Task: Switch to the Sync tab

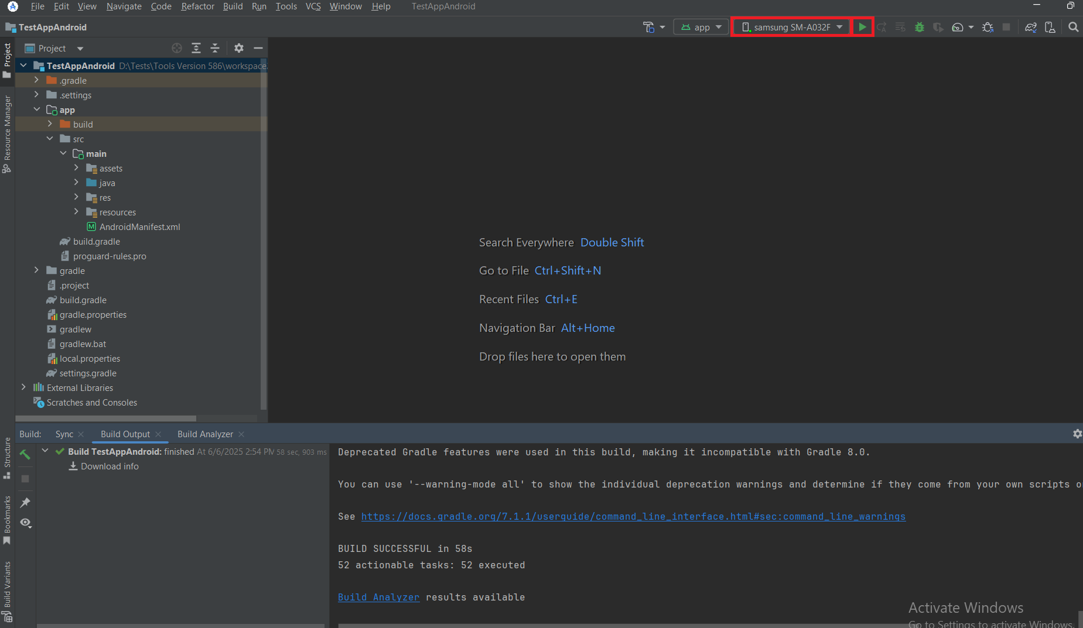Action: tap(64, 434)
